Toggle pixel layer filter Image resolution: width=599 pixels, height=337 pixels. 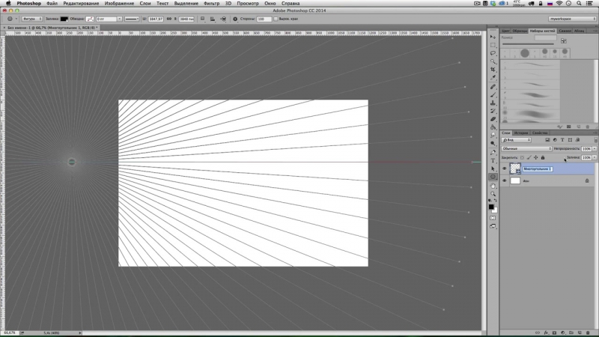click(x=547, y=140)
